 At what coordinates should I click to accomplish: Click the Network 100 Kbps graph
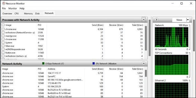coord(171,37)
